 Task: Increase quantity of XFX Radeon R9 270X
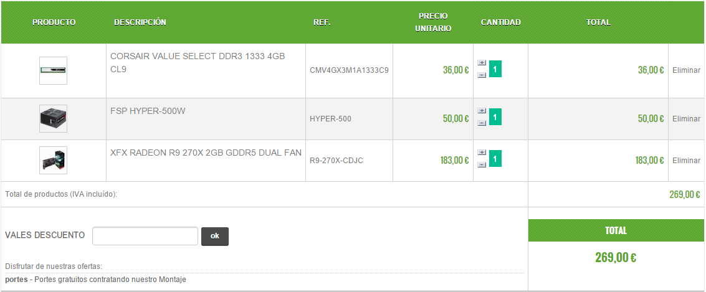(482, 153)
